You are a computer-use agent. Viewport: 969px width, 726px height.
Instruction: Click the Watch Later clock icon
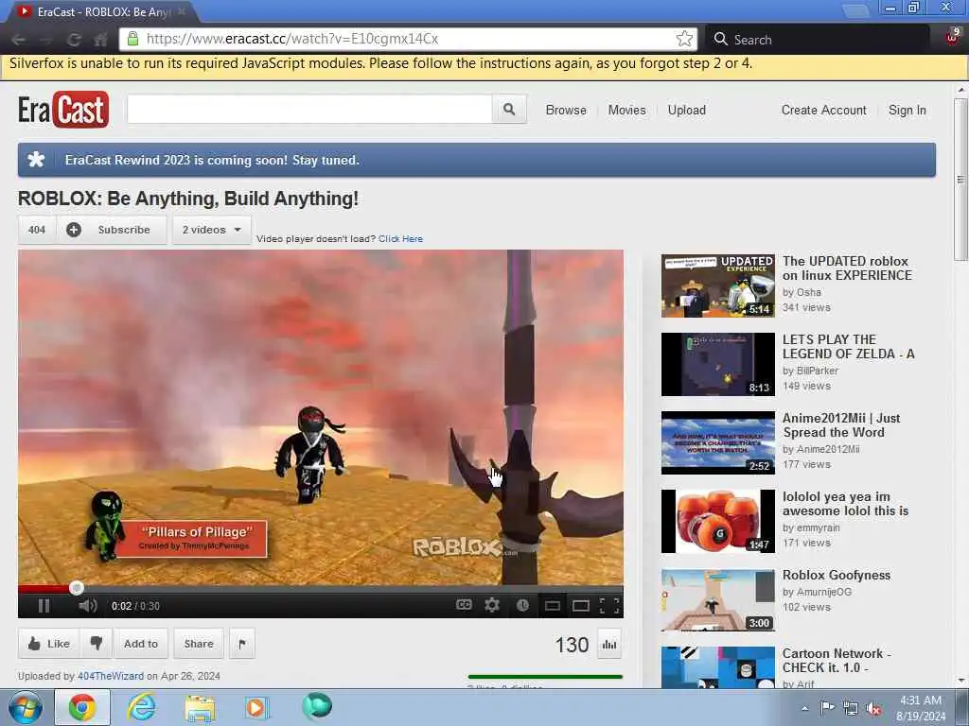coord(522,605)
